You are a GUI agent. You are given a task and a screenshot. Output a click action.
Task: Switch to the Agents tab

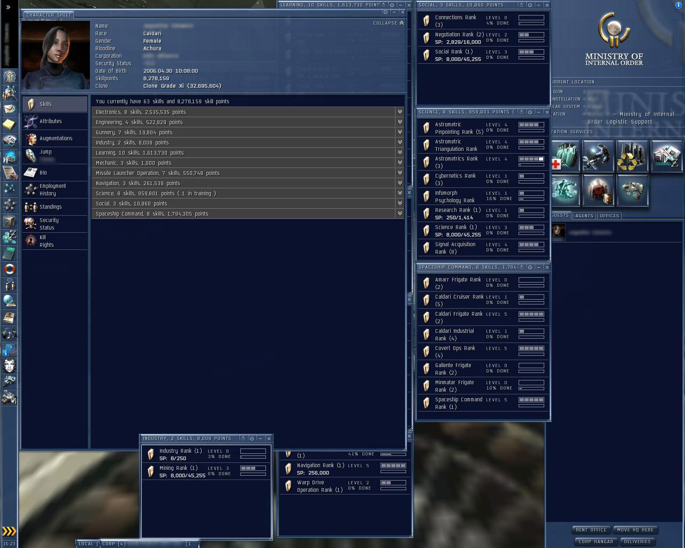(x=584, y=216)
